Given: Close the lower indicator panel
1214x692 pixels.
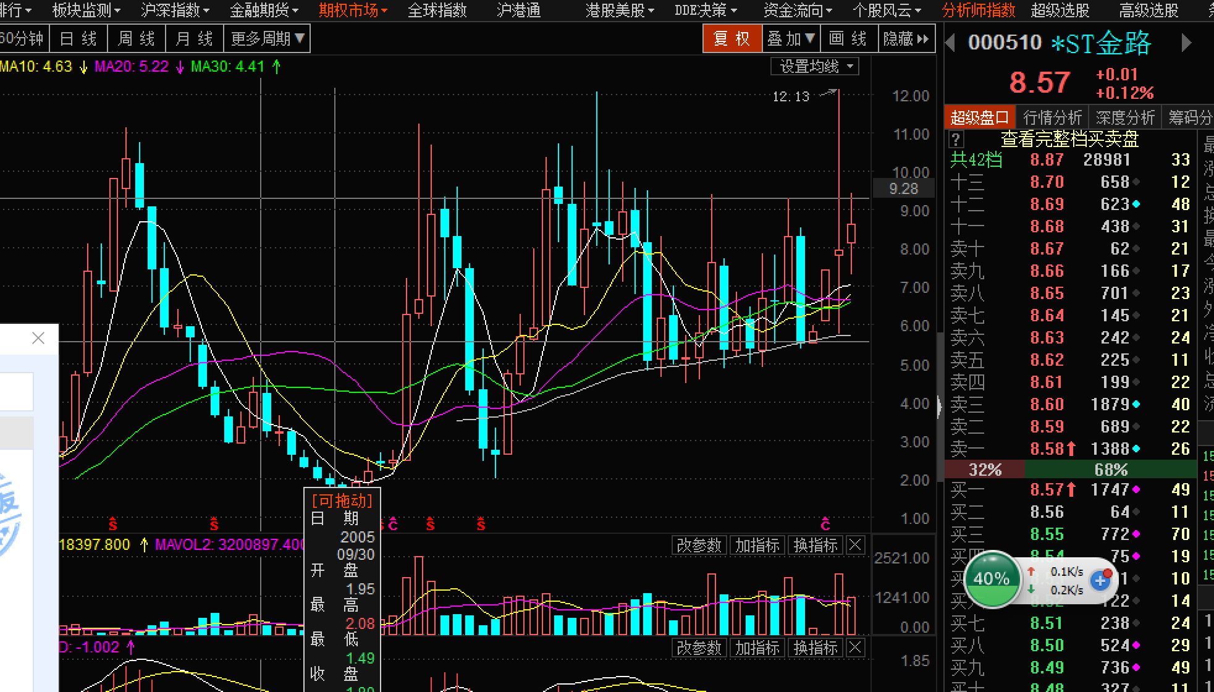Looking at the screenshot, I should click(x=855, y=648).
